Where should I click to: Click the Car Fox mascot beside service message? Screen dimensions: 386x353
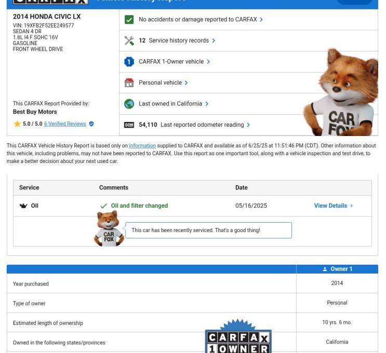point(109,228)
